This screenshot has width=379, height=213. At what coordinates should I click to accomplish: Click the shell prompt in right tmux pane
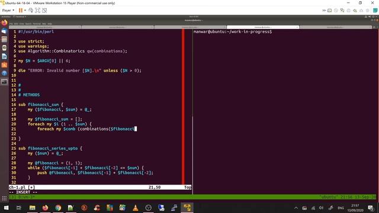tap(233, 31)
